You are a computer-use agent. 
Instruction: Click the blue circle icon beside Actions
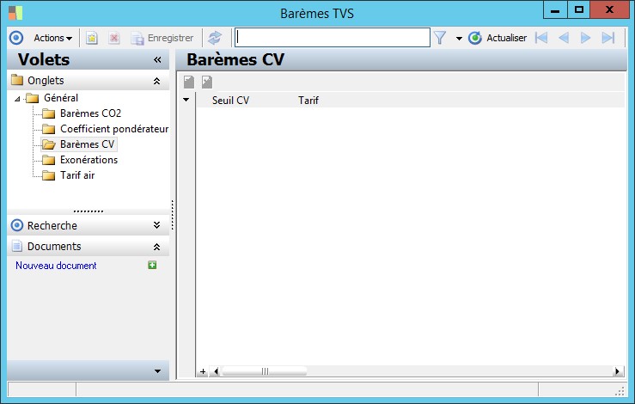tap(16, 38)
